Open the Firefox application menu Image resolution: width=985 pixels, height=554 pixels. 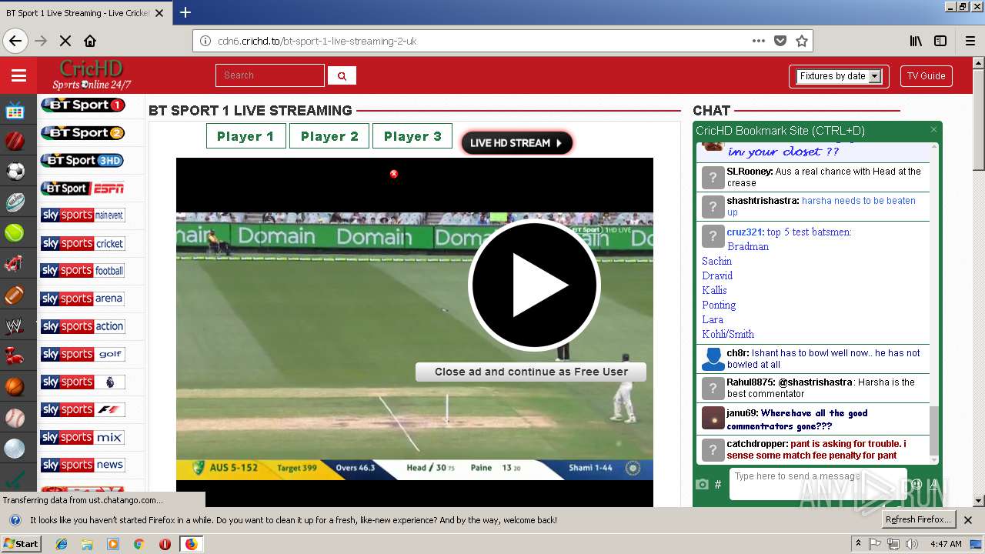(970, 41)
